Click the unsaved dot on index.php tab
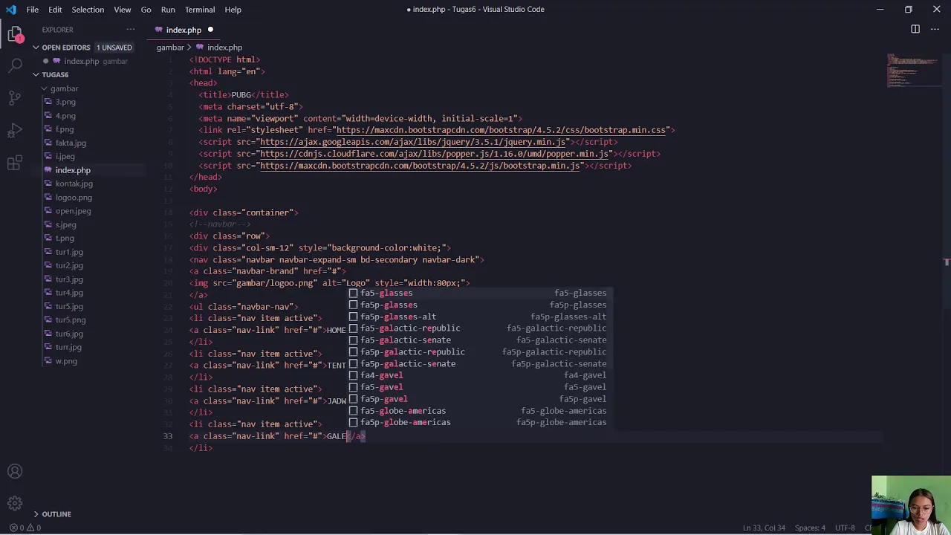Viewport: 951px width, 535px height. [210, 30]
